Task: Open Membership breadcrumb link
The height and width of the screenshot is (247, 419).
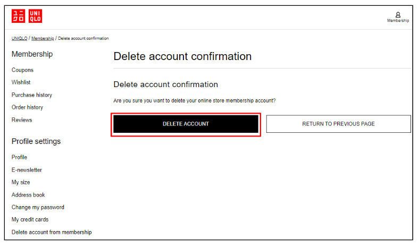Action: pyautogui.click(x=43, y=38)
